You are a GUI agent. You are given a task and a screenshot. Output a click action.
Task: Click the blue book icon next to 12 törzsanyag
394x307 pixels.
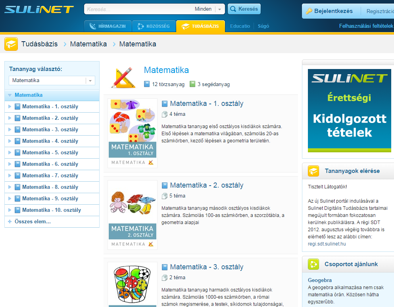tap(147, 84)
